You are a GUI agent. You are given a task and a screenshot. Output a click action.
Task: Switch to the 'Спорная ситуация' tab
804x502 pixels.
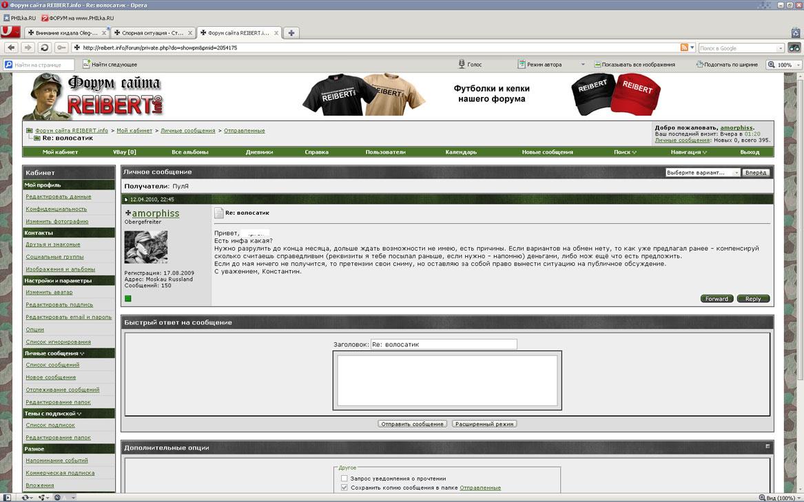point(152,32)
